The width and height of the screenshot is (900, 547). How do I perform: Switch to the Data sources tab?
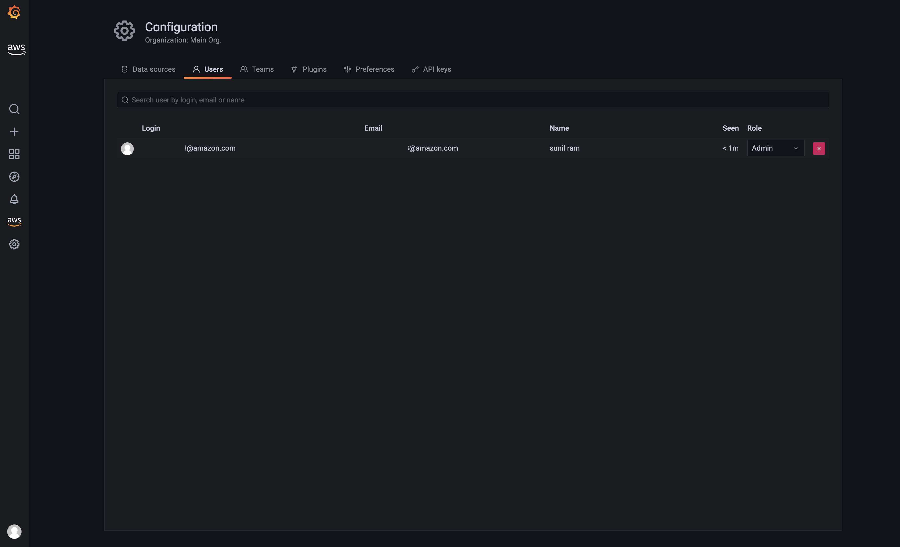pos(148,69)
